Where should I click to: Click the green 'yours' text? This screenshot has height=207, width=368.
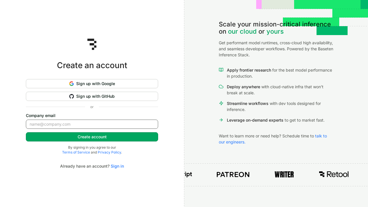tap(275, 32)
